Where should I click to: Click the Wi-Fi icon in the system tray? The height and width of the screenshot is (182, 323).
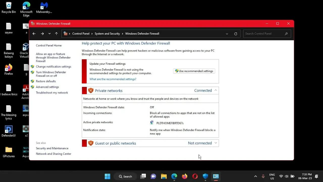coord(281,176)
